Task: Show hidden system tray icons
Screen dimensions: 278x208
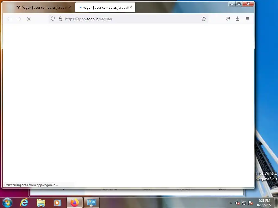Action: point(231,203)
